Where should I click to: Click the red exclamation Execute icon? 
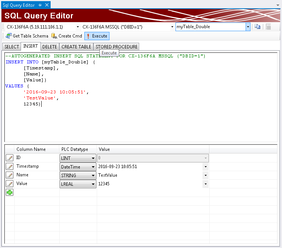88,36
